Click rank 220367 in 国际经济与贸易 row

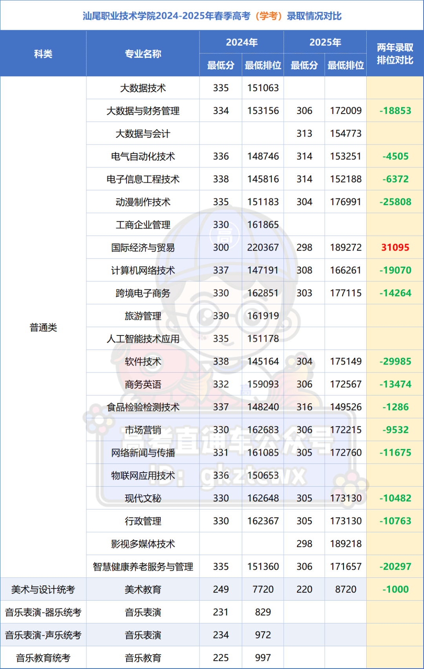click(263, 247)
